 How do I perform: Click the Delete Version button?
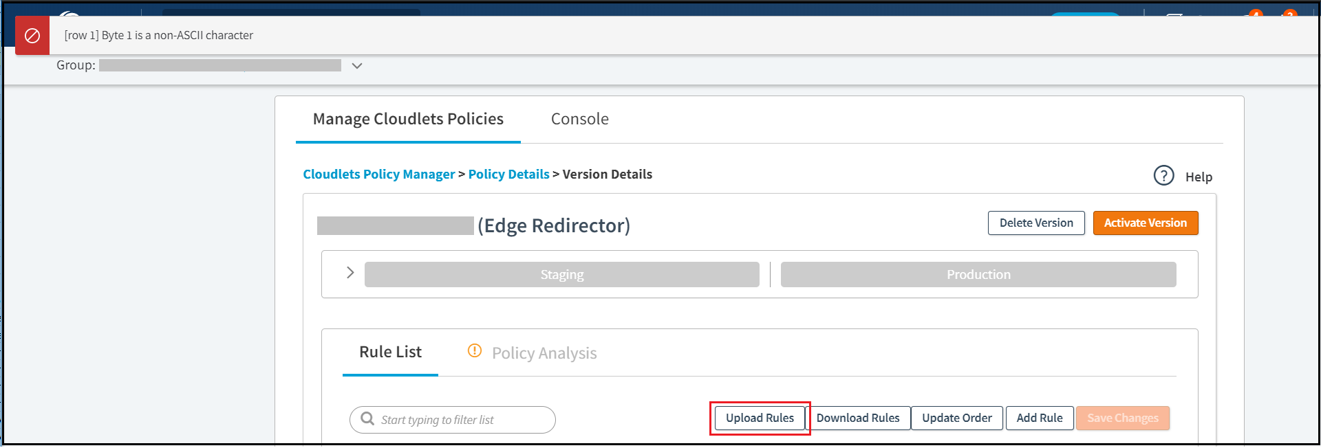(1035, 223)
